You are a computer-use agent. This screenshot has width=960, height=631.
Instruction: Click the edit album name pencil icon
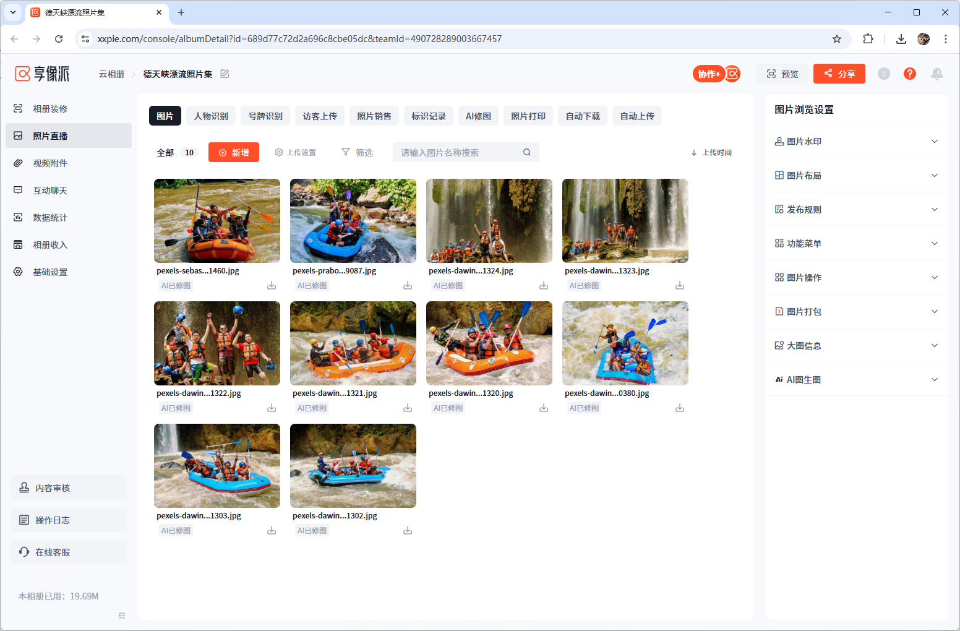pyautogui.click(x=225, y=74)
